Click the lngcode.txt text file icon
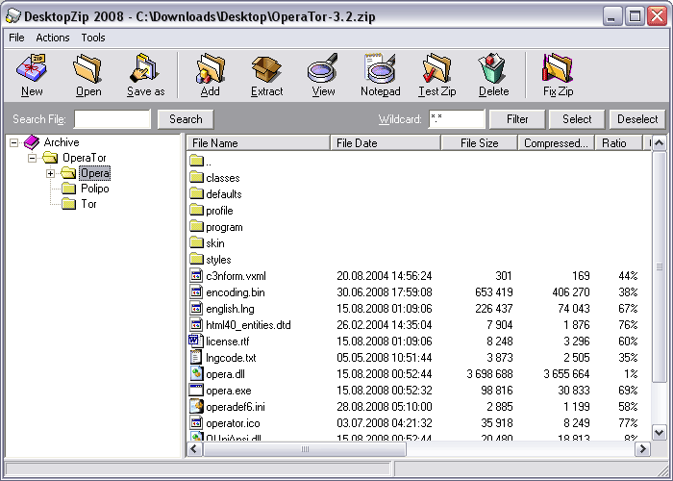 point(196,358)
